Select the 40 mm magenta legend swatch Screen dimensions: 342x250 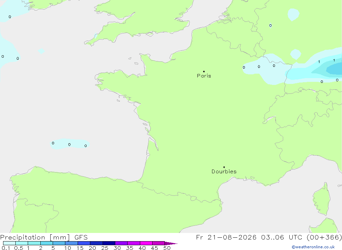click(x=146, y=243)
